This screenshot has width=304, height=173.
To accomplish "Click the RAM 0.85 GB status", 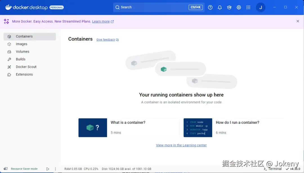I will [x=73, y=169].
